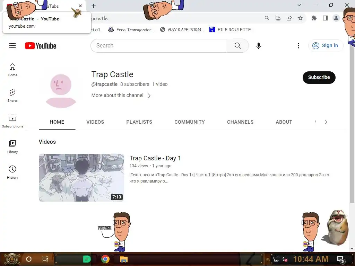Open Shorts from the sidebar
The height and width of the screenshot is (266, 355).
(12, 96)
